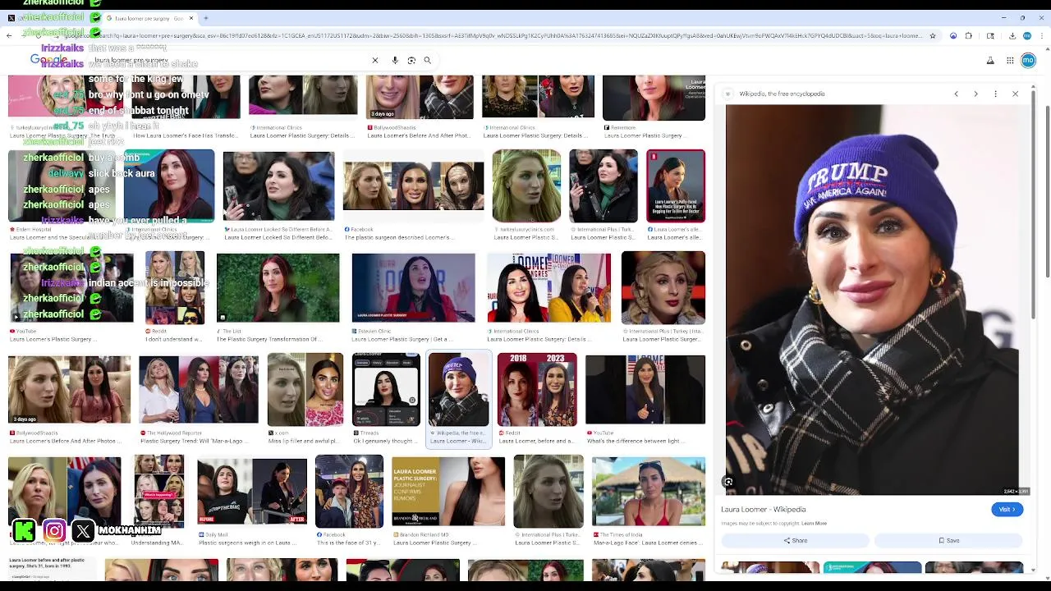This screenshot has height=591, width=1051.
Task: Open the 2018 vs 2023 Reddit thumbnail
Action: click(x=537, y=389)
